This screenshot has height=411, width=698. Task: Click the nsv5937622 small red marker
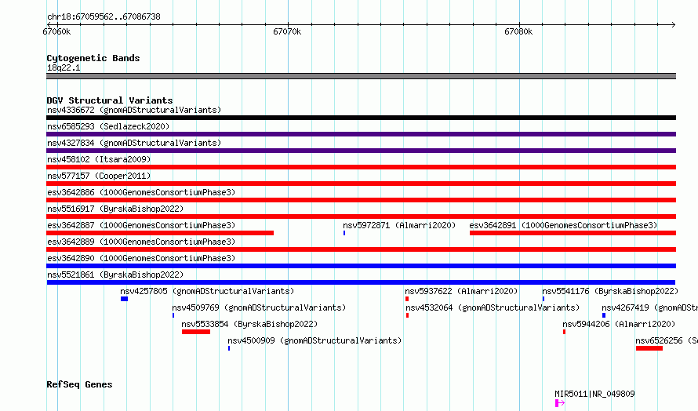(x=407, y=299)
